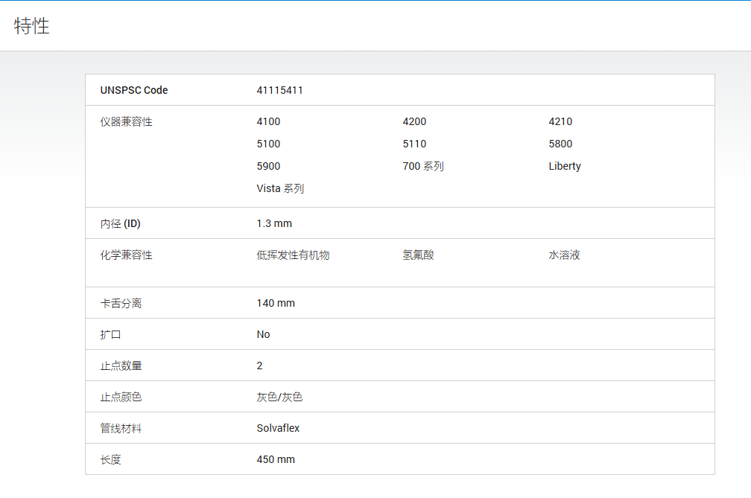Click the 扩口 label
751x498 pixels.
pyautogui.click(x=110, y=334)
